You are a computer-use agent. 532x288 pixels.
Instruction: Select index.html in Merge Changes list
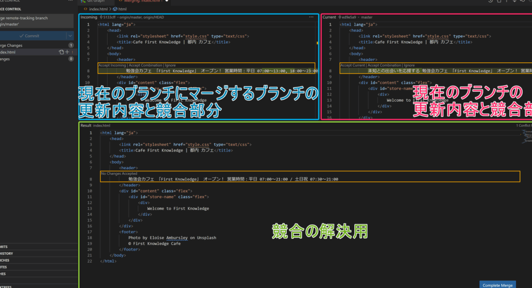(x=16, y=52)
